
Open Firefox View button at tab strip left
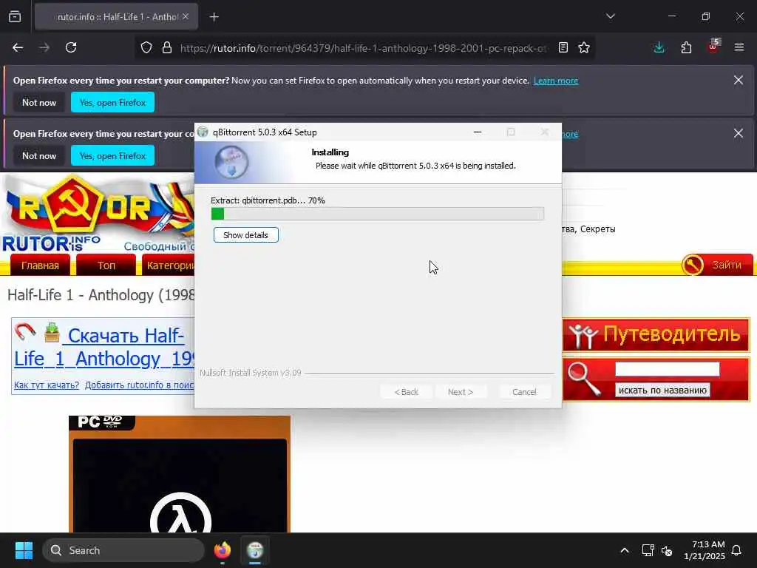[x=15, y=16]
